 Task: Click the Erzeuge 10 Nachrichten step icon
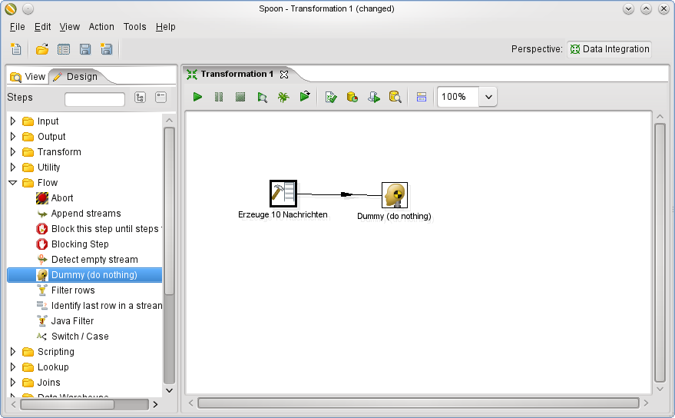tap(283, 194)
